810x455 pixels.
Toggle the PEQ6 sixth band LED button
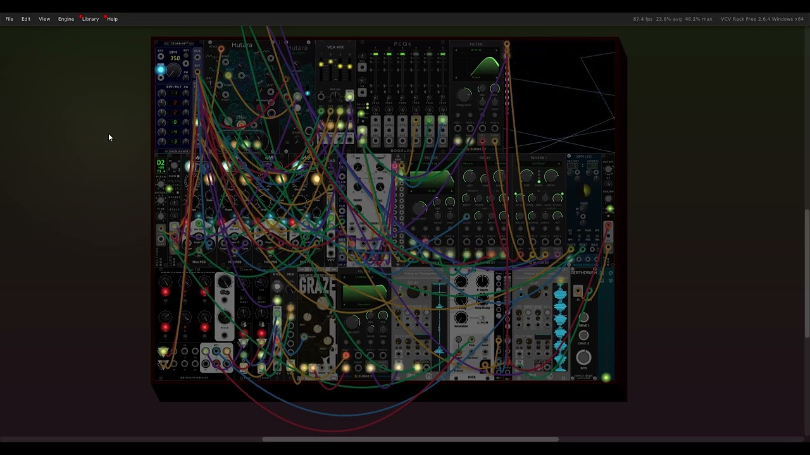click(x=442, y=54)
